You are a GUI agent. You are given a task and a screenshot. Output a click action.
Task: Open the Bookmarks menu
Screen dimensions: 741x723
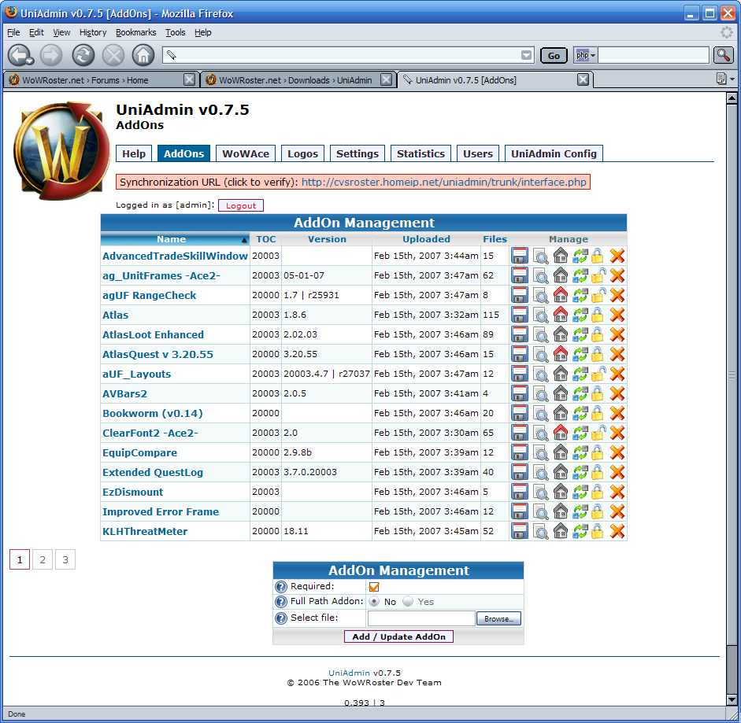[135, 32]
